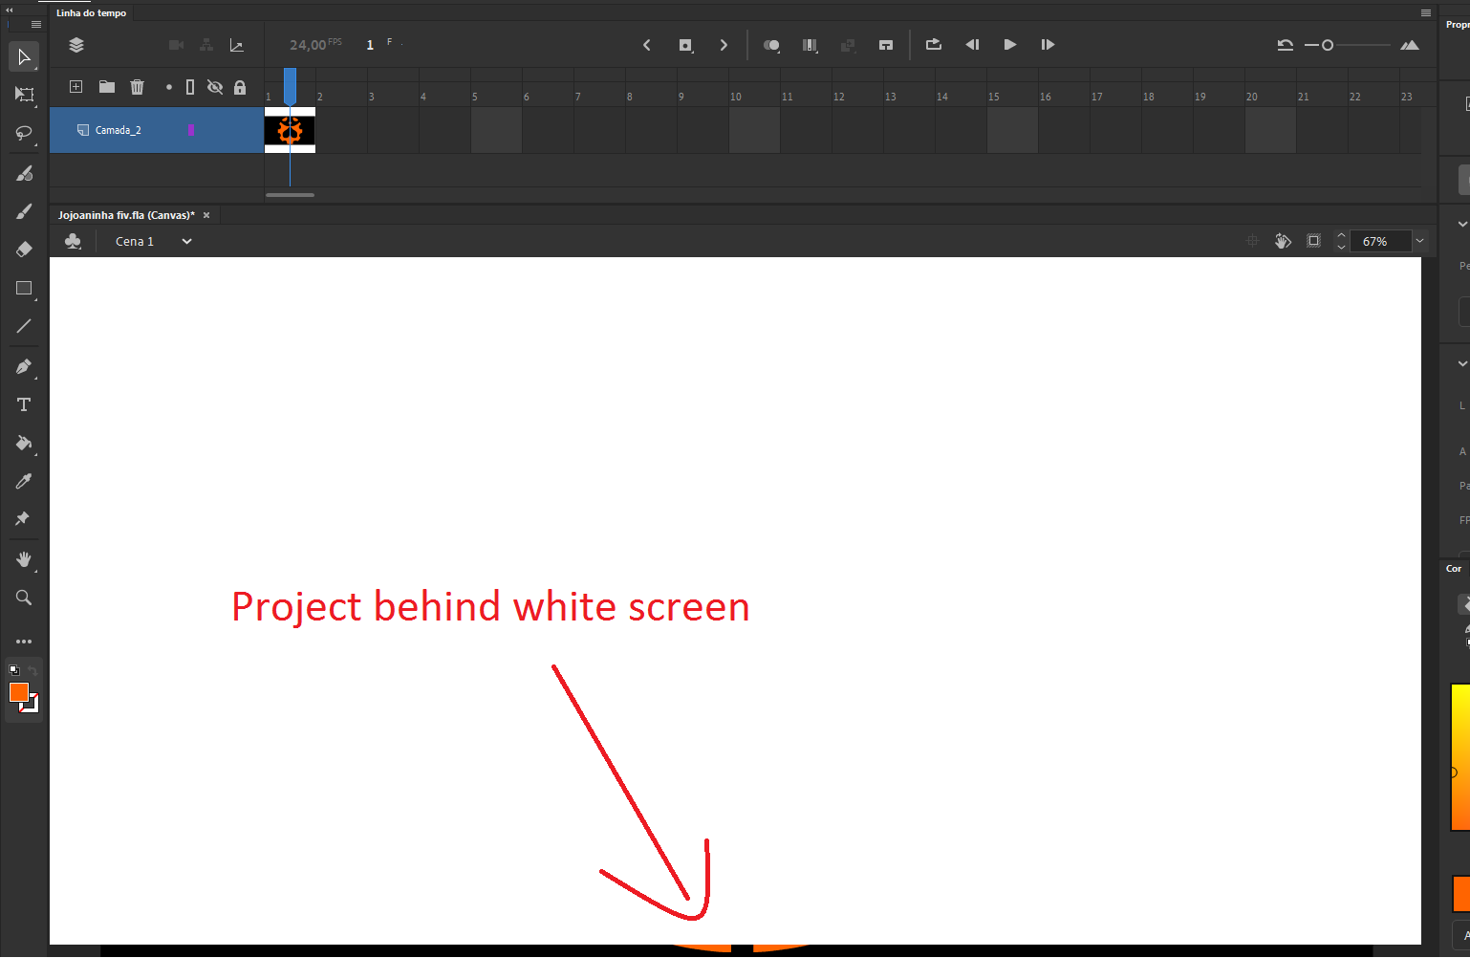1470x958 pixels.
Task: Choose the Text tool
Action: [x=24, y=404]
